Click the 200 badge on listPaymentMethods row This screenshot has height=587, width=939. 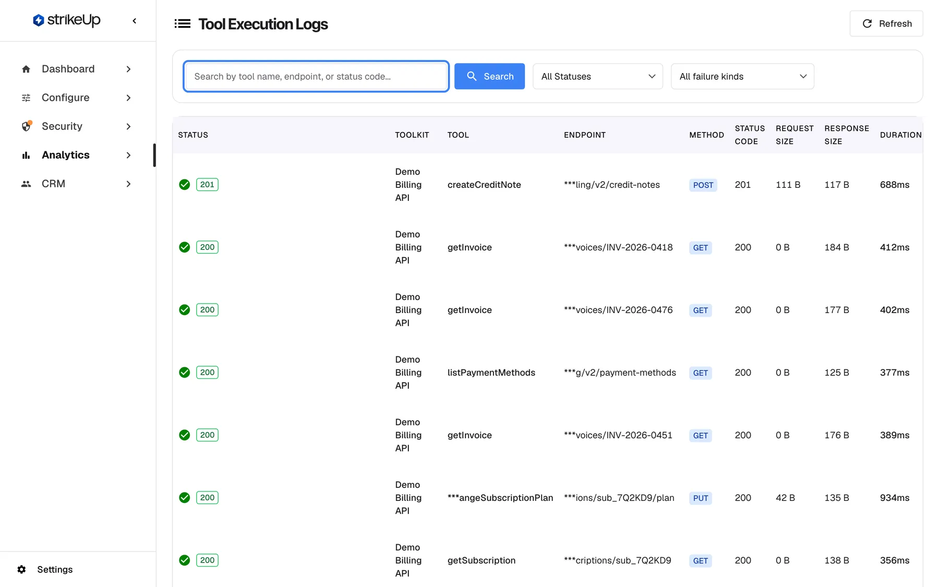click(x=207, y=373)
